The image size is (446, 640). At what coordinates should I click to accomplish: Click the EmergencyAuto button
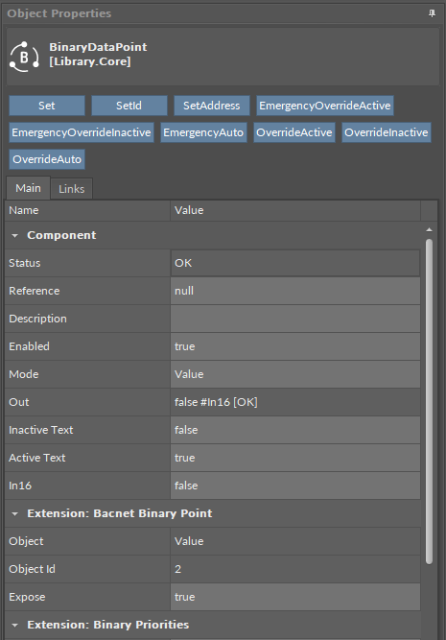click(203, 132)
